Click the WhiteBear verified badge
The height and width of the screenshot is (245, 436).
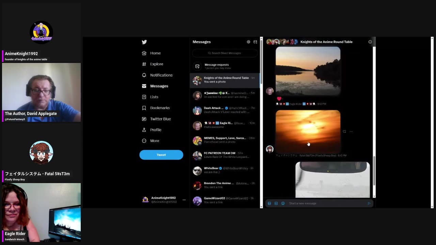tap(221, 168)
